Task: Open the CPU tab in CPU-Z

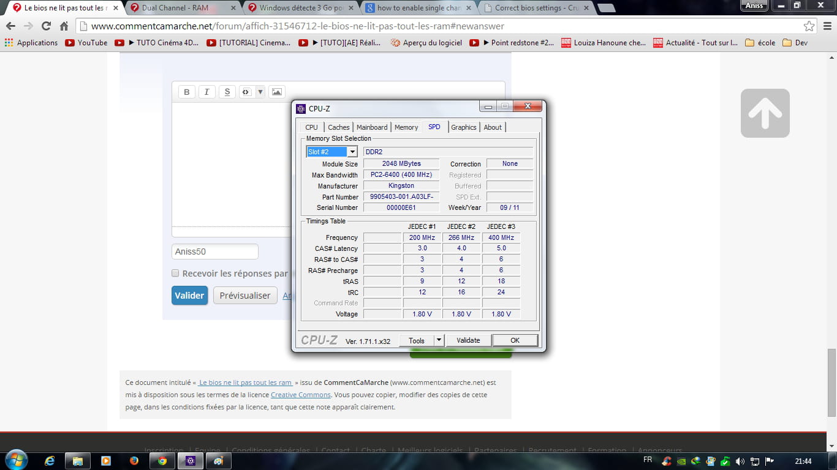Action: point(311,127)
